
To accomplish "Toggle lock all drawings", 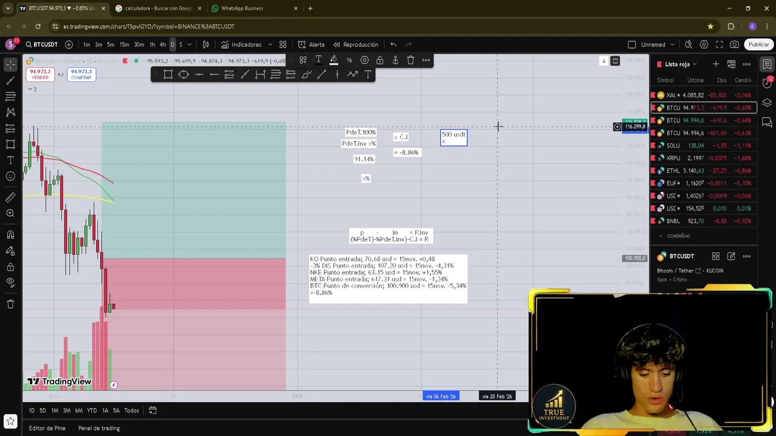I will tap(10, 267).
